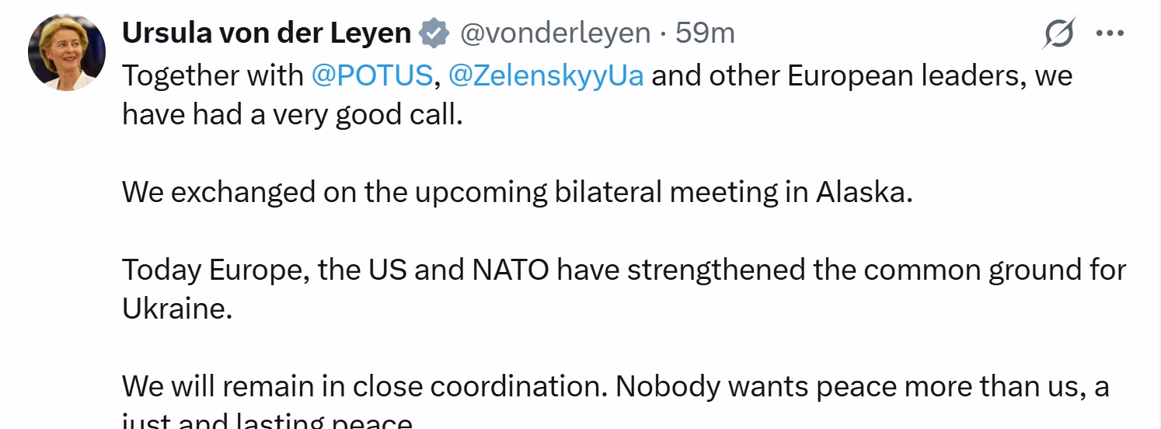Image resolution: width=1161 pixels, height=429 pixels.
Task: Click the word "Alaska" in the post
Action: tap(863, 192)
